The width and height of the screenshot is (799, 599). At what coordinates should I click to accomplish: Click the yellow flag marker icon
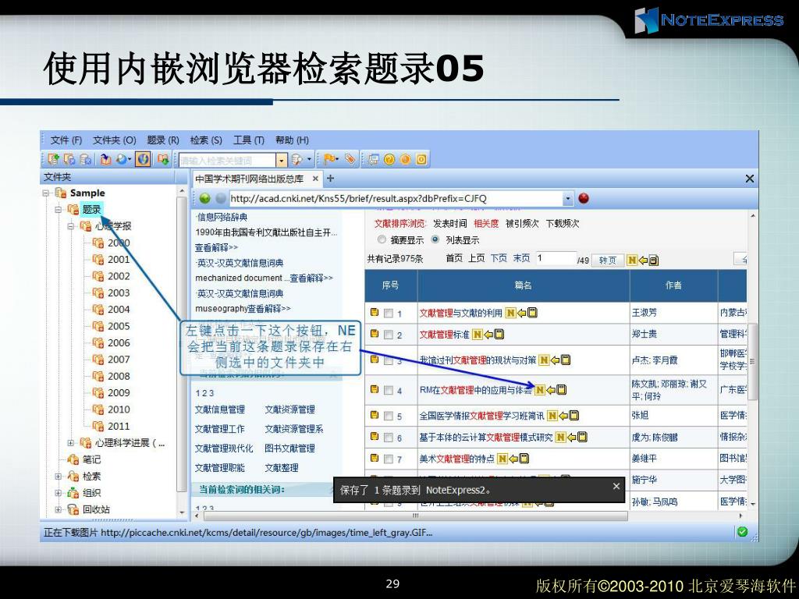329,159
